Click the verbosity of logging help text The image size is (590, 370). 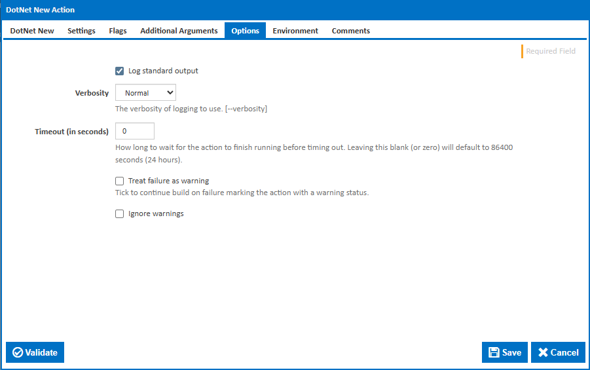[x=191, y=109]
